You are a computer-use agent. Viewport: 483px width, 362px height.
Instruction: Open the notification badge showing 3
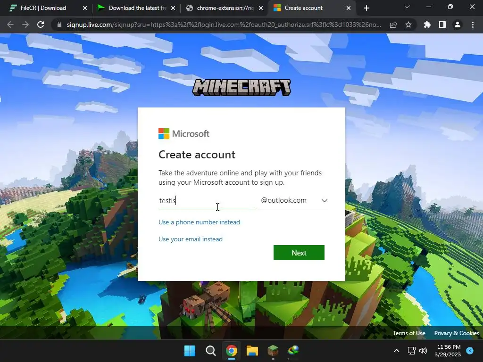click(x=470, y=351)
